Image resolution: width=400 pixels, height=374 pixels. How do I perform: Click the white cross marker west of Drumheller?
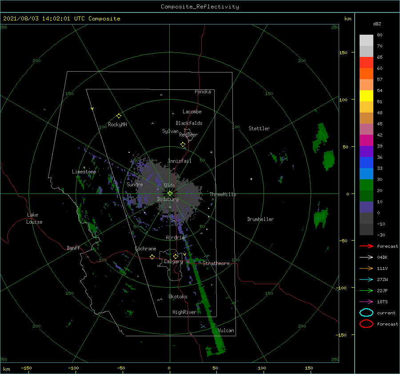tap(251, 179)
